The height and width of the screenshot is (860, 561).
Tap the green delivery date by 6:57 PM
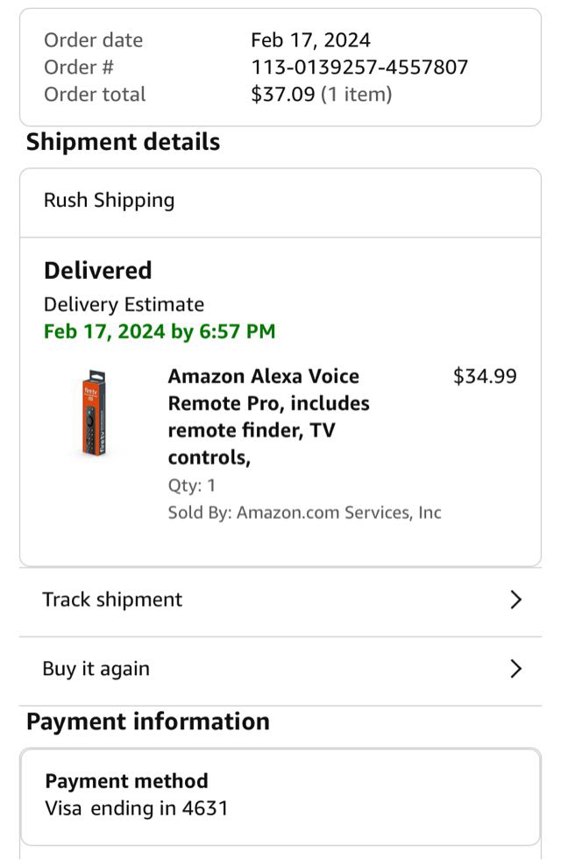pos(160,331)
